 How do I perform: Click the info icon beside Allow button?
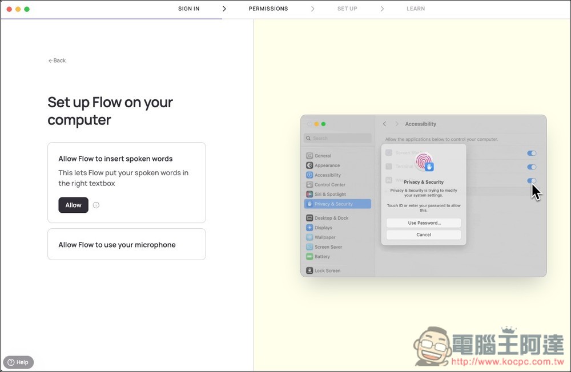click(96, 205)
